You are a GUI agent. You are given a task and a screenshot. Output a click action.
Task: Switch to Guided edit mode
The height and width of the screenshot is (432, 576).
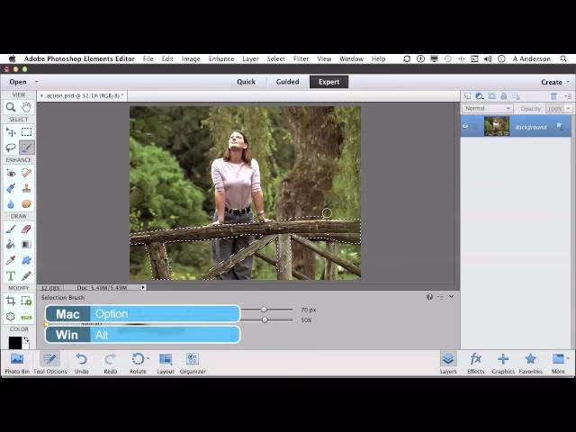288,82
